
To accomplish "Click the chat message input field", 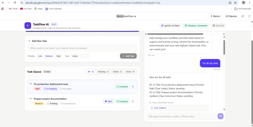I will point(181,116).
